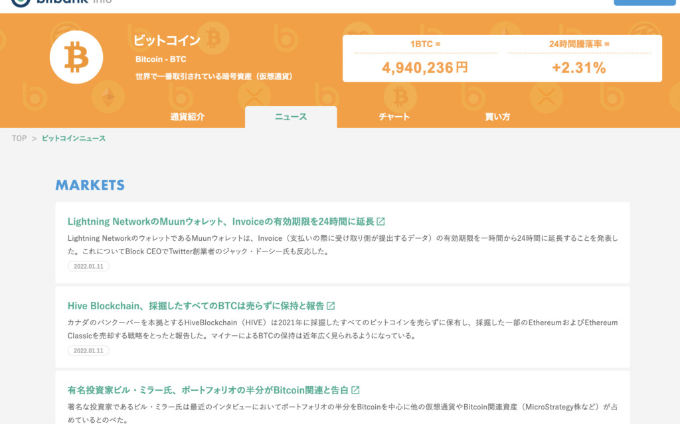Open the Lightning Network Muun wallet article
Image resolution: width=680 pixels, height=424 pixels.
coord(220,222)
